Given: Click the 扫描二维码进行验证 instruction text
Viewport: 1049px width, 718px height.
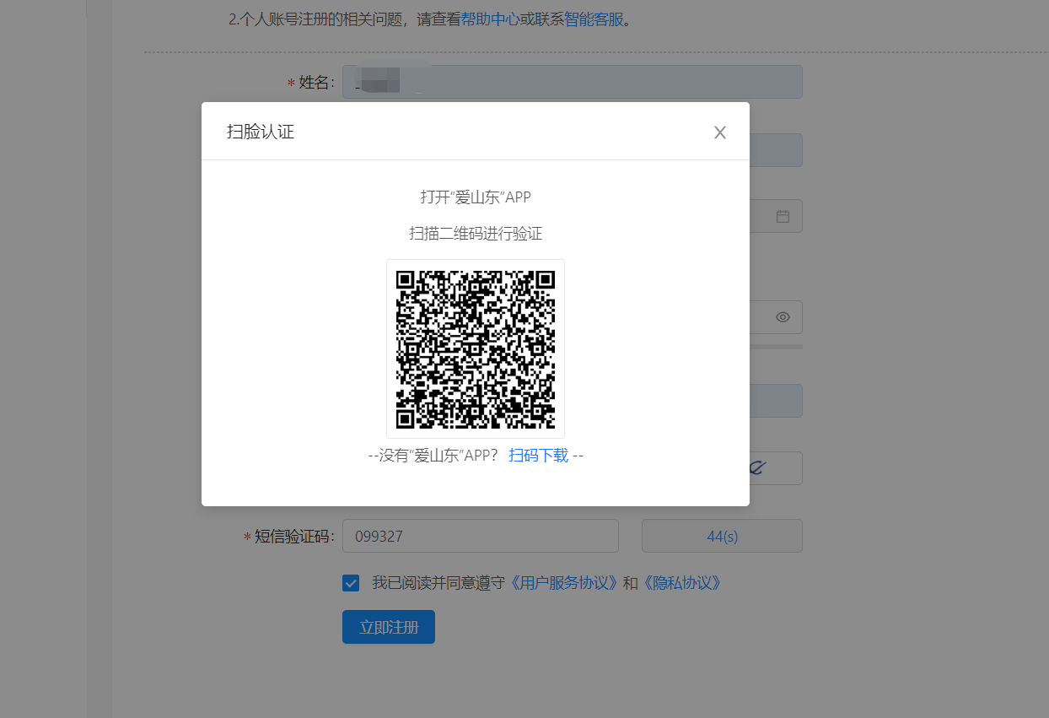Looking at the screenshot, I should point(476,234).
